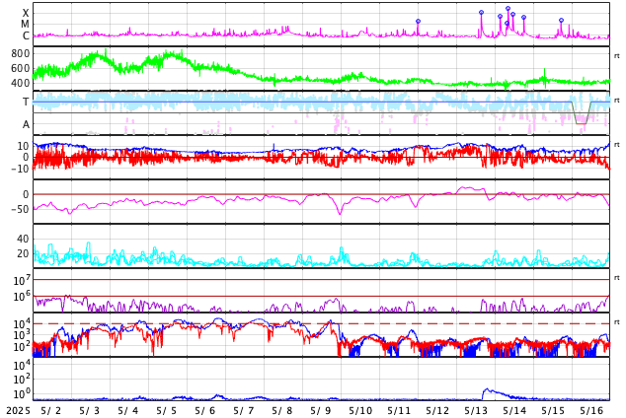Click the 20 label on the cyan panel
Image resolution: width=626 pixels, height=418 pixels.
point(23,253)
